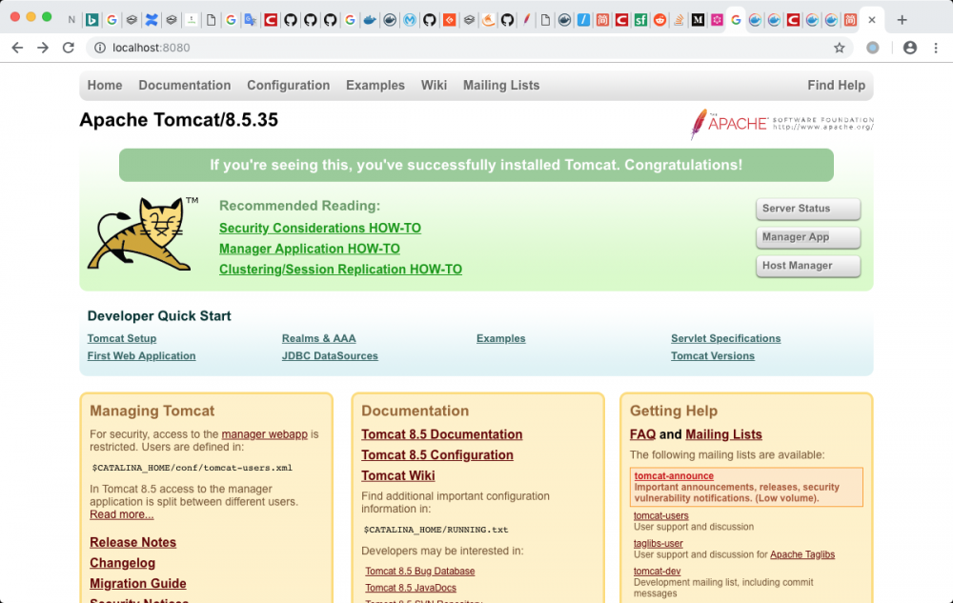
Task: Open a new tab with the plus icon
Action: coord(902,20)
